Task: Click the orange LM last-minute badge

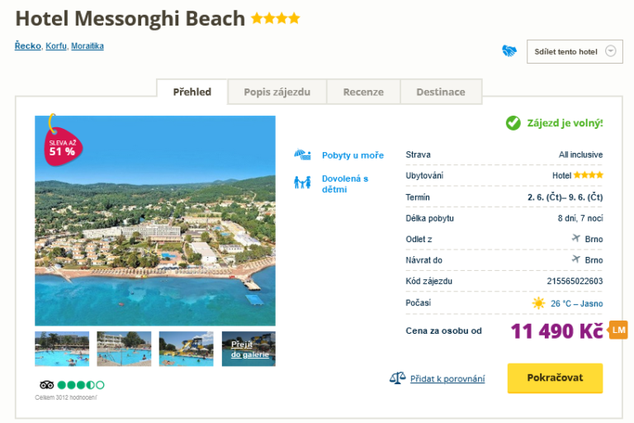Action: coord(618,330)
